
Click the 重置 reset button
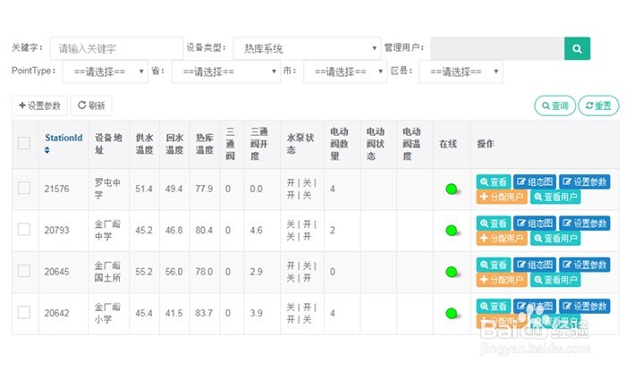coord(598,105)
